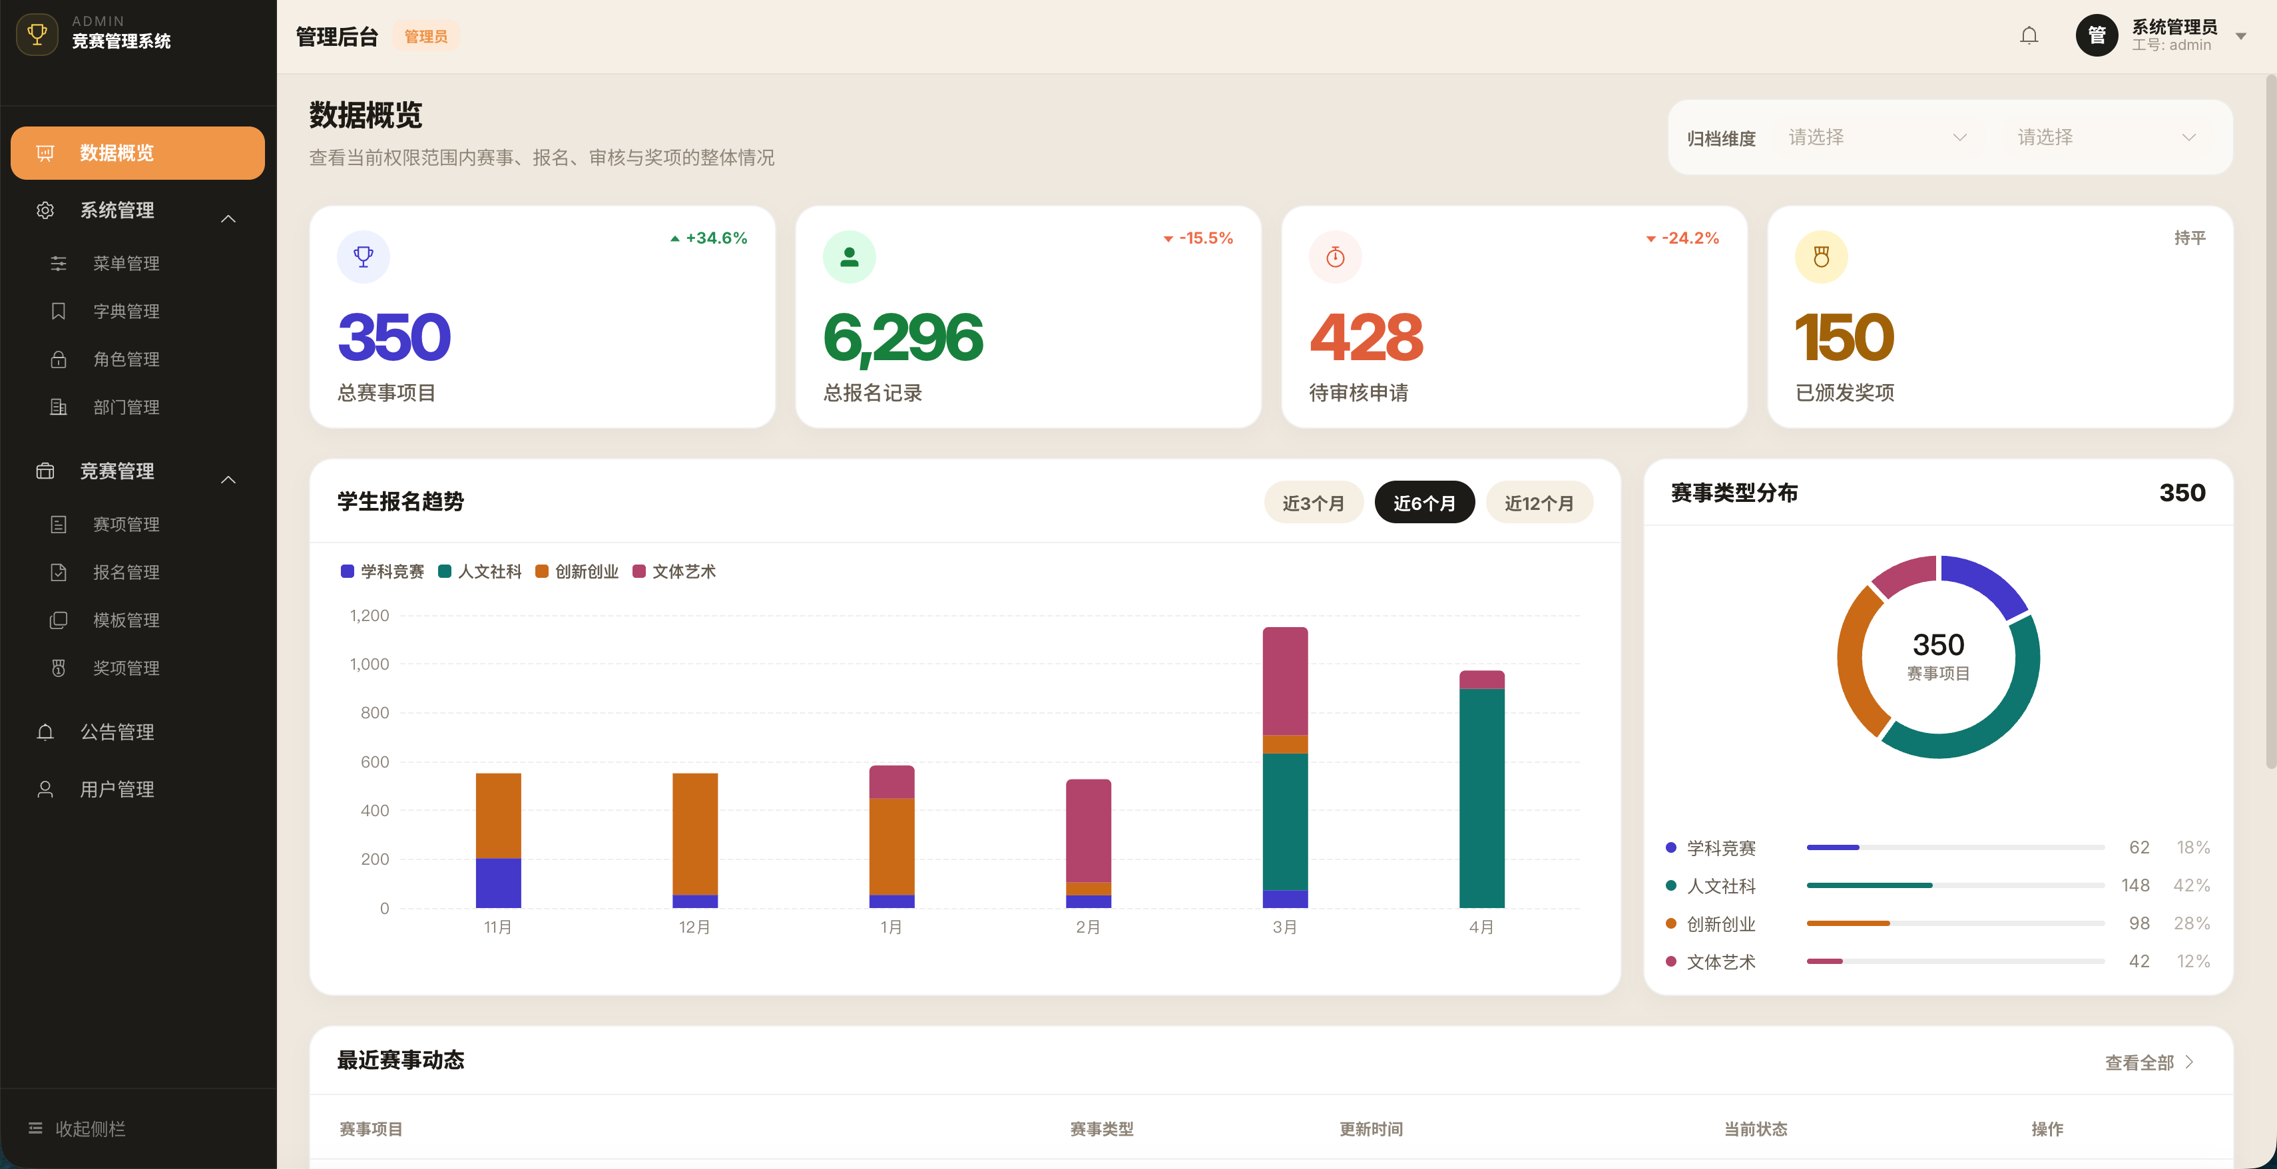
Task: Open the first 归档维度 请选择 dropdown
Action: (x=1878, y=137)
